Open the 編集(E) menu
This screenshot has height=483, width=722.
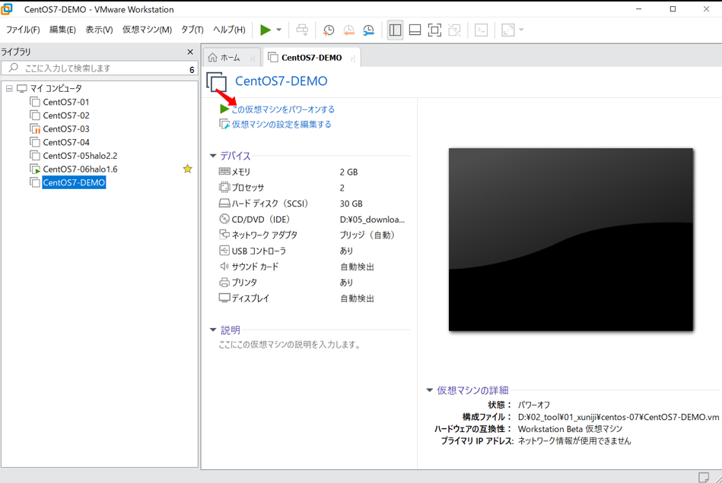(x=62, y=30)
